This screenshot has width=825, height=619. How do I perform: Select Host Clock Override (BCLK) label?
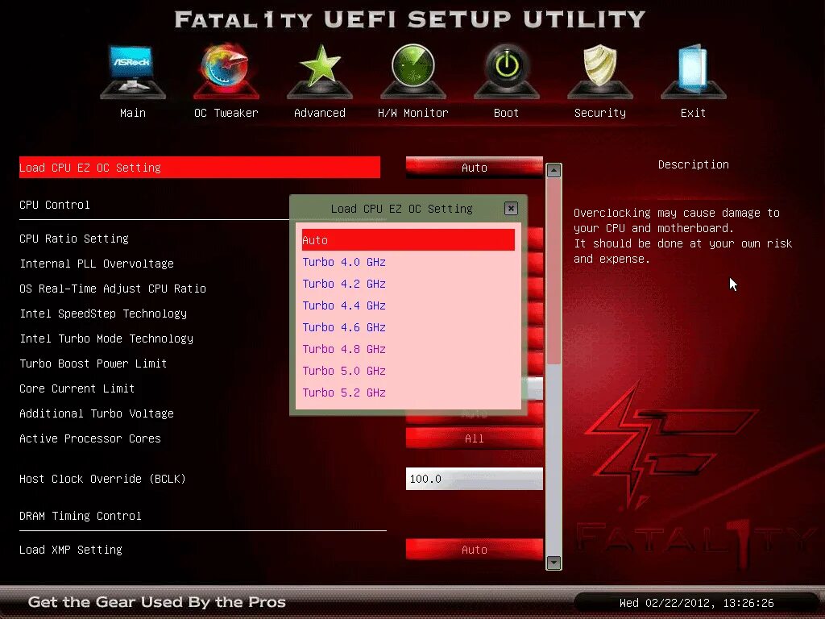[x=102, y=479]
